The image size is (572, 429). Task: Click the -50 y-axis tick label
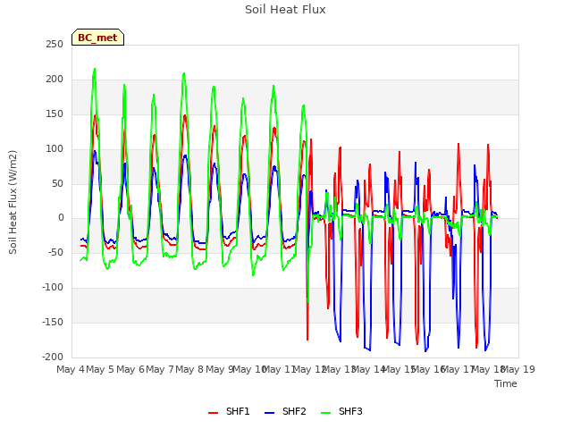coord(55,252)
